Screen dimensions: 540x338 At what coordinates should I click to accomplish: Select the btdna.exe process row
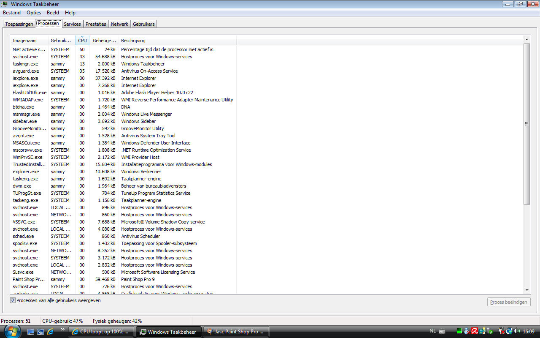(123, 107)
